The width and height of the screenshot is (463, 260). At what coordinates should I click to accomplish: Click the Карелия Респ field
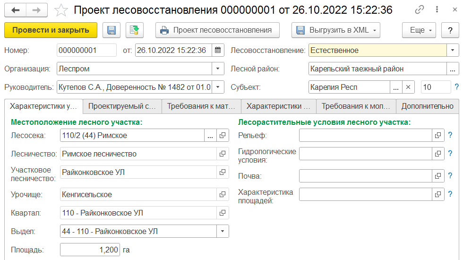pos(349,87)
